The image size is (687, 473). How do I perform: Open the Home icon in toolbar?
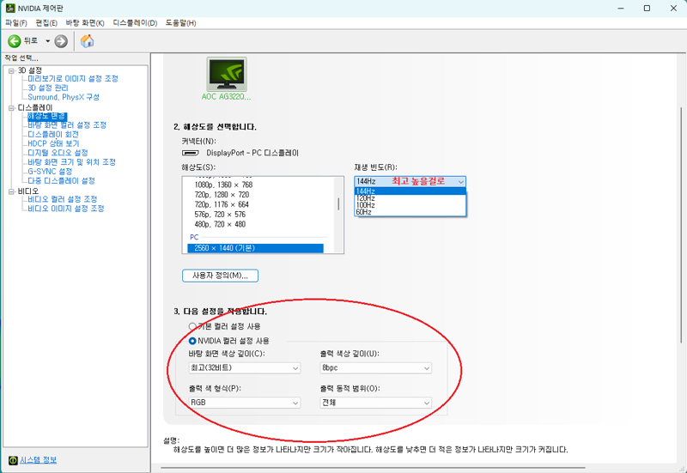tap(88, 40)
